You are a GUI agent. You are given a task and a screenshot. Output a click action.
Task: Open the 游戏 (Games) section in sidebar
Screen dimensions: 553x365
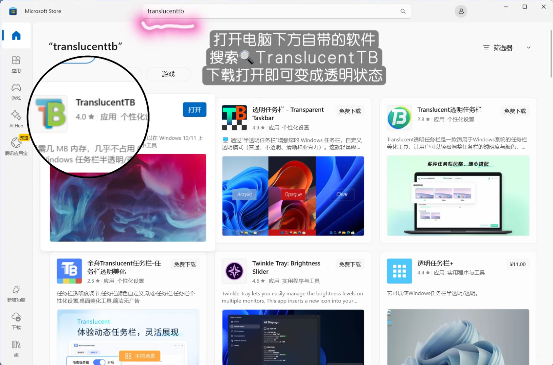pos(16,92)
